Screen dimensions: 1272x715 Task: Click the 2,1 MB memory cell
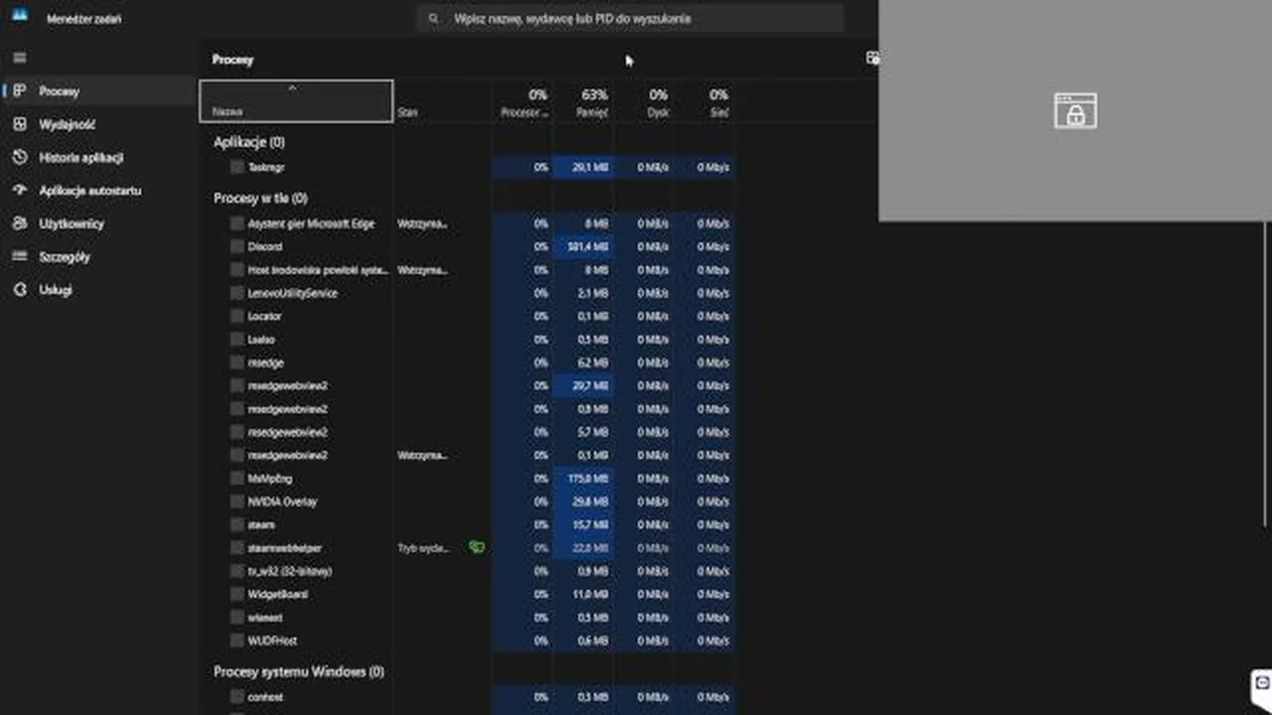(x=583, y=293)
